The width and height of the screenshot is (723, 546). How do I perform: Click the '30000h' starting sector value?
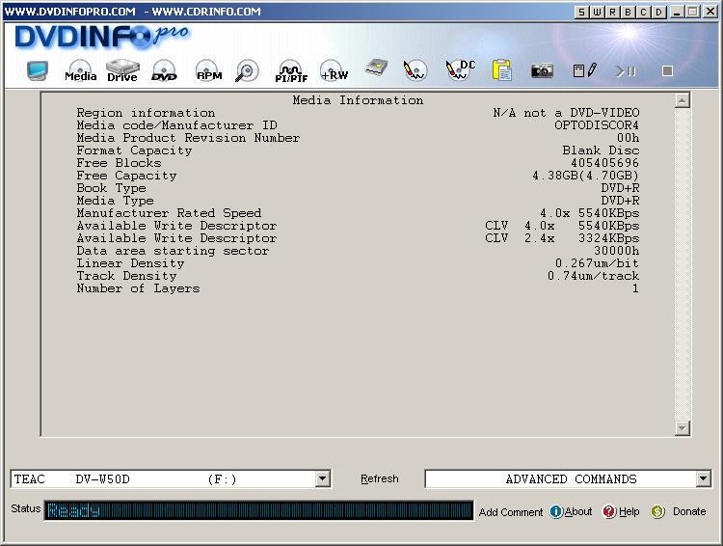pos(616,251)
